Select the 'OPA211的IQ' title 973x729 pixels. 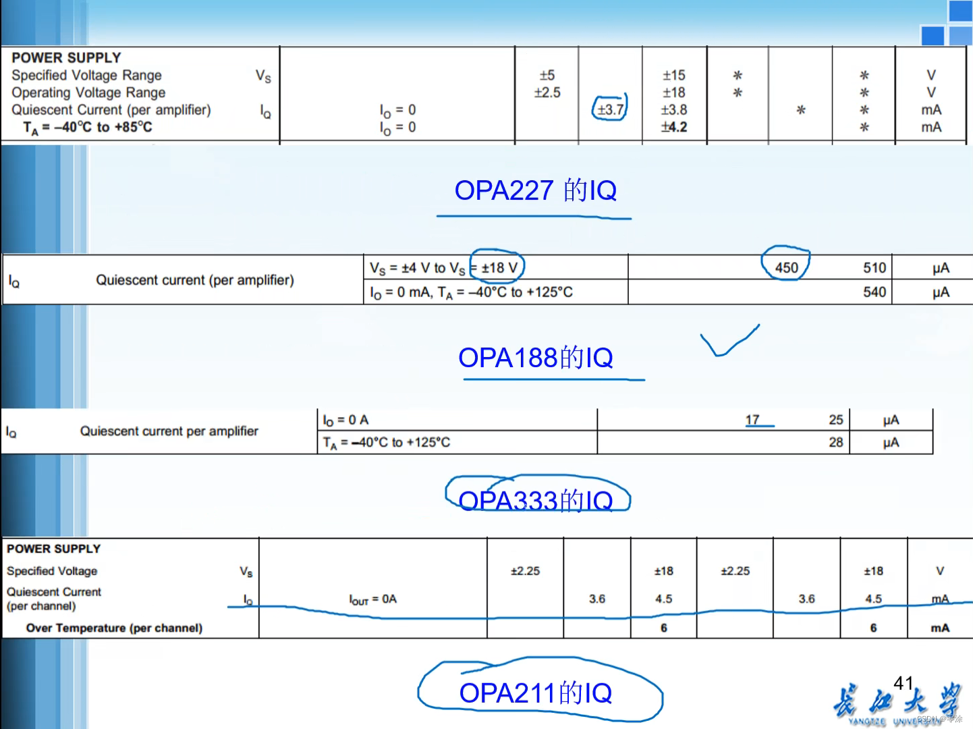[x=535, y=693]
